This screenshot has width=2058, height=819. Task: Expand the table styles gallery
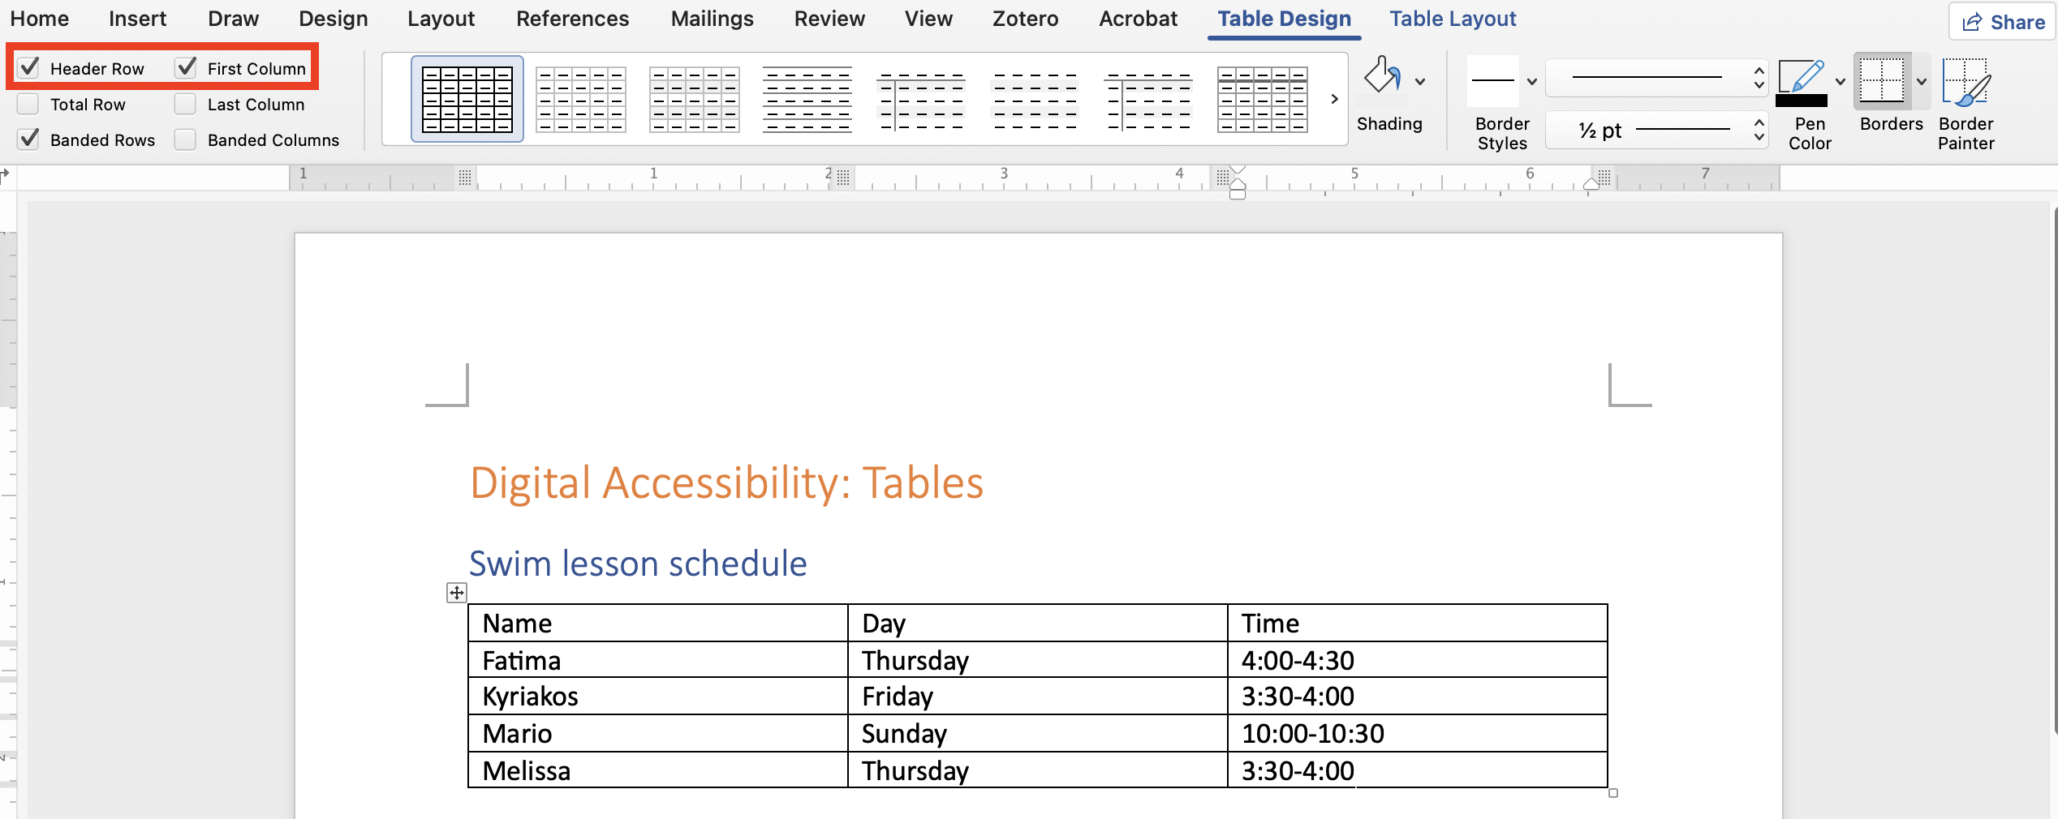coord(1333,99)
